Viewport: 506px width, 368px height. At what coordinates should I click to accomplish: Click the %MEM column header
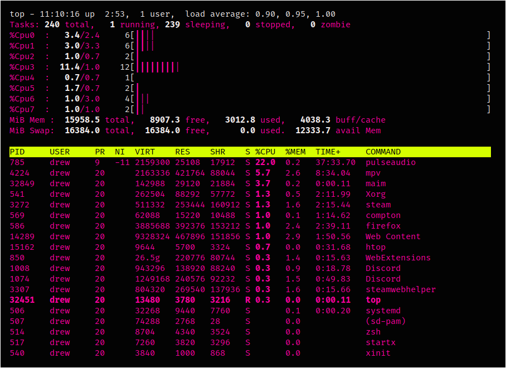(295, 152)
